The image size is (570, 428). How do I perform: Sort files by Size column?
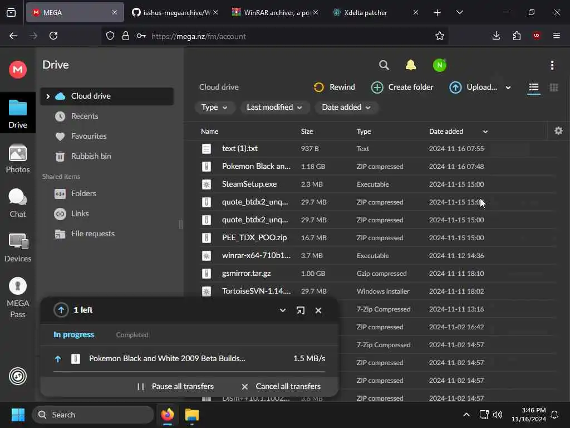point(307,132)
